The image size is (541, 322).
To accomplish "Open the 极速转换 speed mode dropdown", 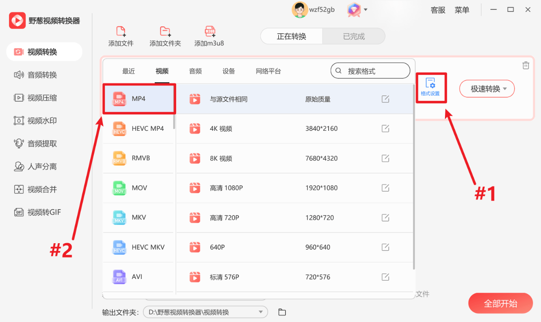I will click(487, 89).
